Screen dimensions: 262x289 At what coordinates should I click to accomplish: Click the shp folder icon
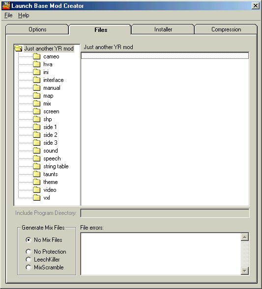[37, 119]
